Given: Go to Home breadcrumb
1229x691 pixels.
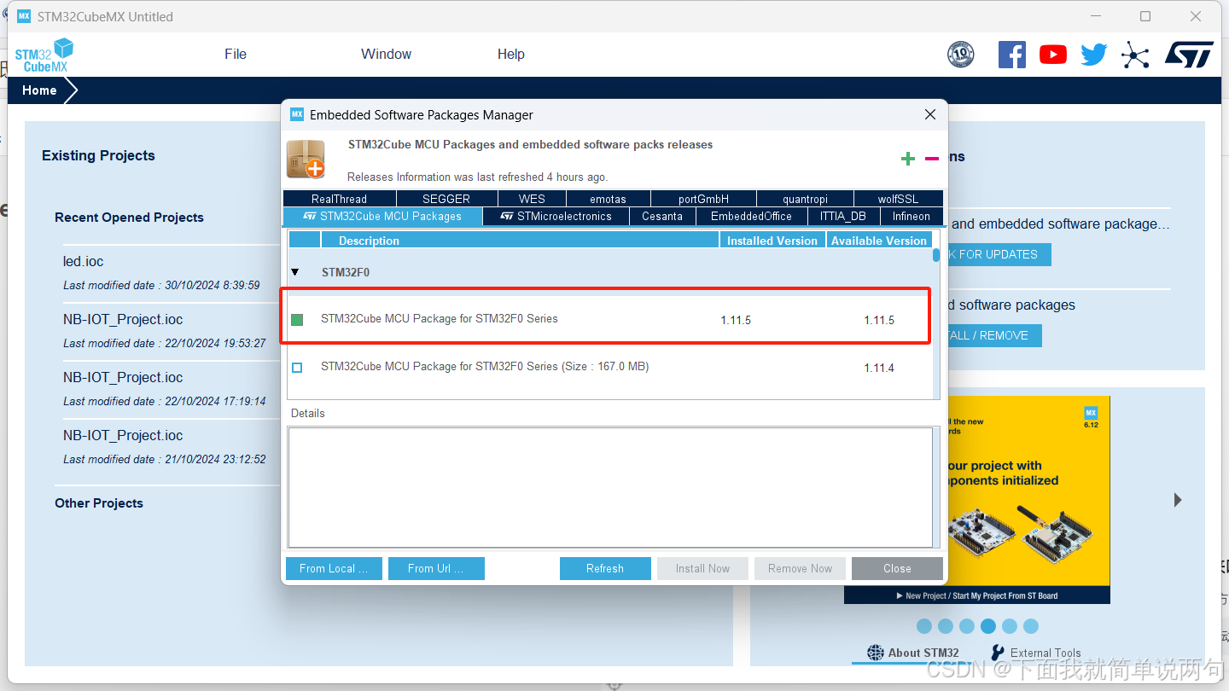Looking at the screenshot, I should pos(39,90).
